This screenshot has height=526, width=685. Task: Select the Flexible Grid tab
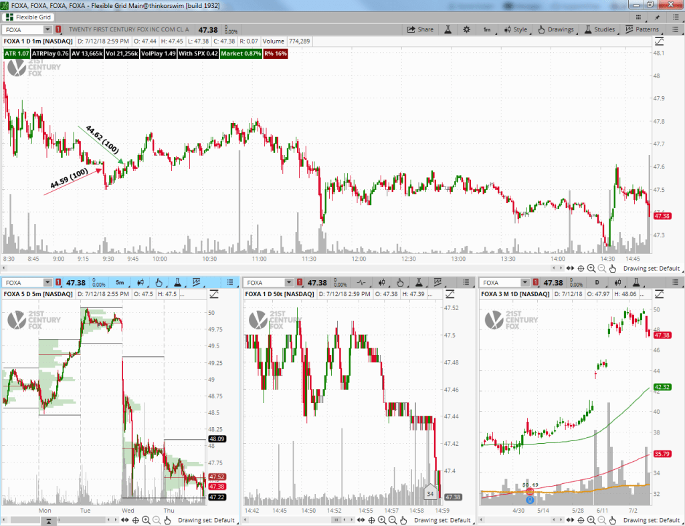click(29, 17)
